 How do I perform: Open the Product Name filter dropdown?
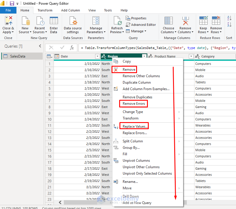(191, 56)
